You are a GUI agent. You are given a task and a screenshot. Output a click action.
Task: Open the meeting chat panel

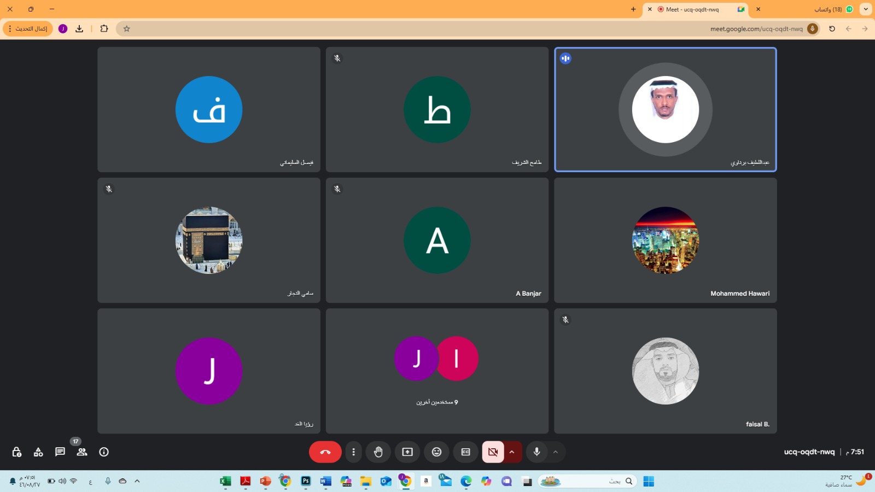click(60, 452)
